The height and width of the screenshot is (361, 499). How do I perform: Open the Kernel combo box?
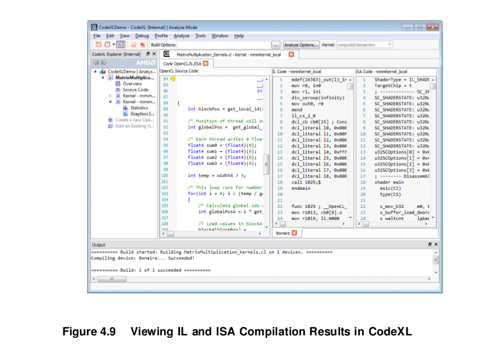(364, 45)
